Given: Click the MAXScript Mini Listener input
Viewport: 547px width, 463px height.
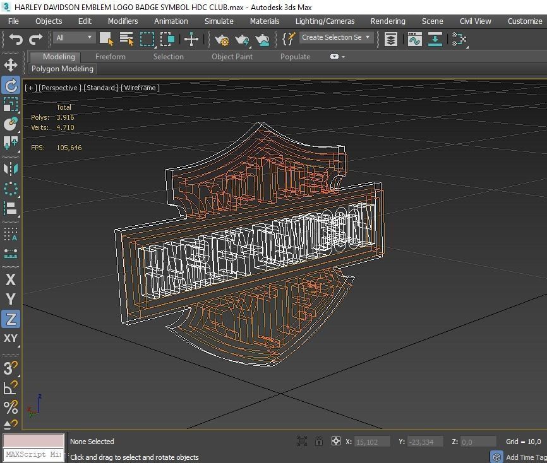Looking at the screenshot, I should [x=33, y=455].
